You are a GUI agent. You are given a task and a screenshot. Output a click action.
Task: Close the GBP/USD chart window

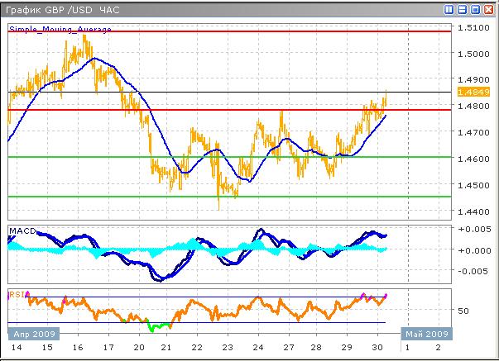(x=489, y=10)
